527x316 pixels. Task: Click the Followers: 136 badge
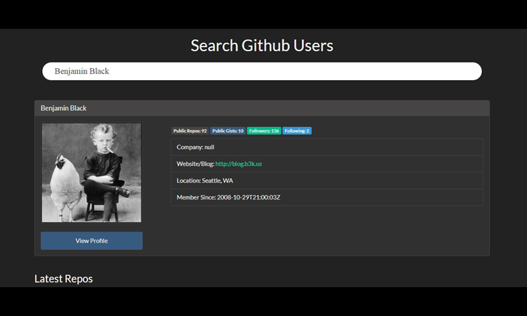tap(263, 131)
